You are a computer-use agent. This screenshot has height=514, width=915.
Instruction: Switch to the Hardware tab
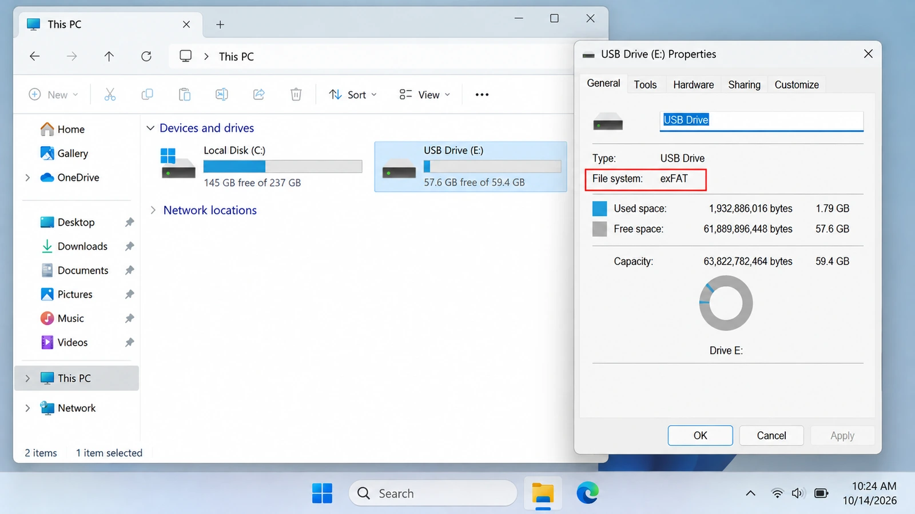point(693,85)
